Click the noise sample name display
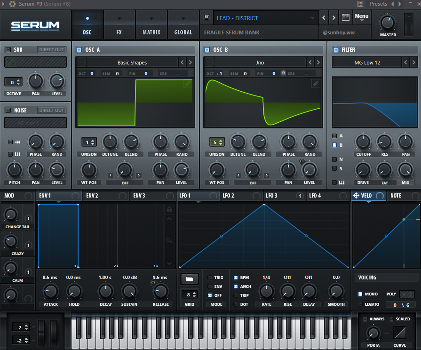 pyautogui.click(x=35, y=123)
